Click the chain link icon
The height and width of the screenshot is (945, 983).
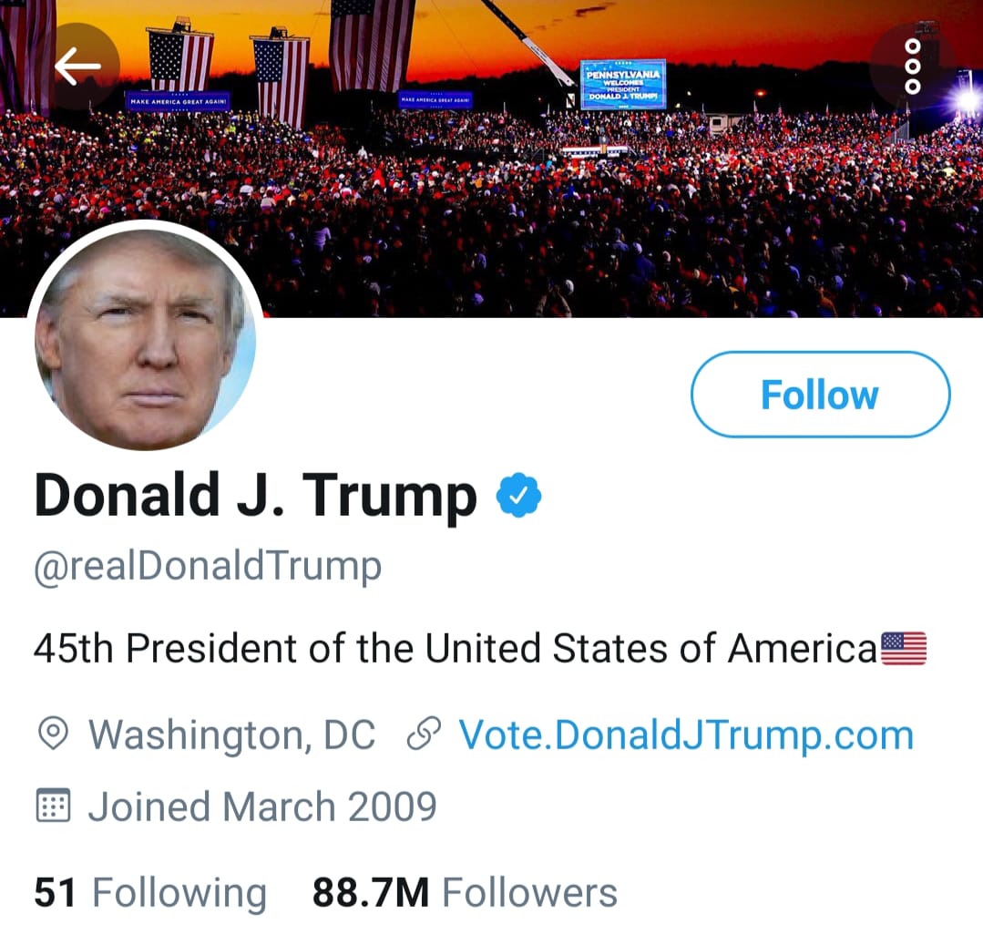[424, 734]
